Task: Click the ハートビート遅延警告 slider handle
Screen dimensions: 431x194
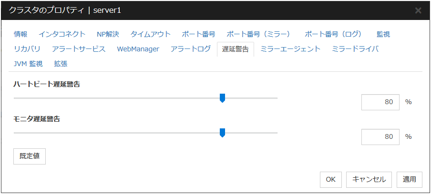Action: [x=222, y=98]
